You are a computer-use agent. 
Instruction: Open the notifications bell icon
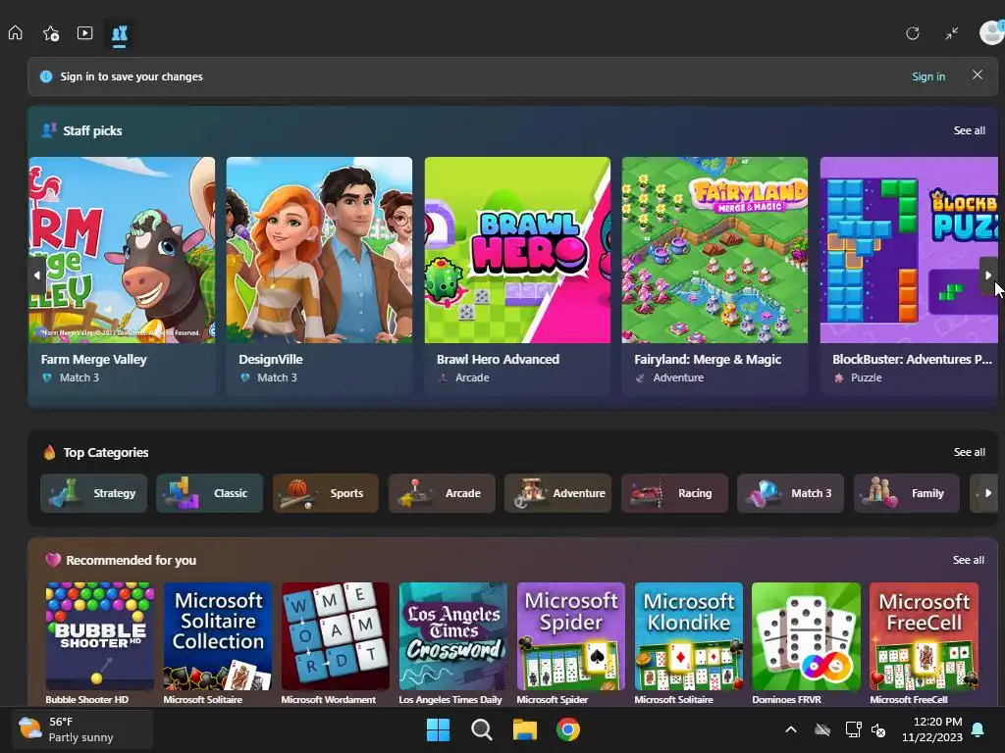coord(979,729)
